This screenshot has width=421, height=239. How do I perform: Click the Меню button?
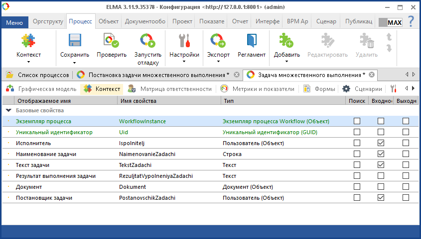[14, 23]
